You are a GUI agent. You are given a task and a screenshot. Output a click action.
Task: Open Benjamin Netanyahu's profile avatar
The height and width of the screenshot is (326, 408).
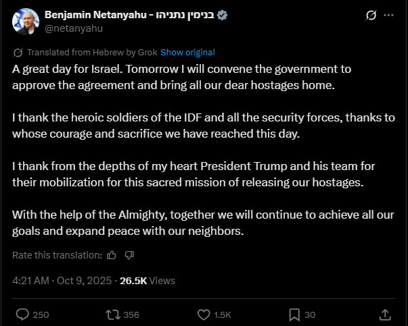[25, 22]
